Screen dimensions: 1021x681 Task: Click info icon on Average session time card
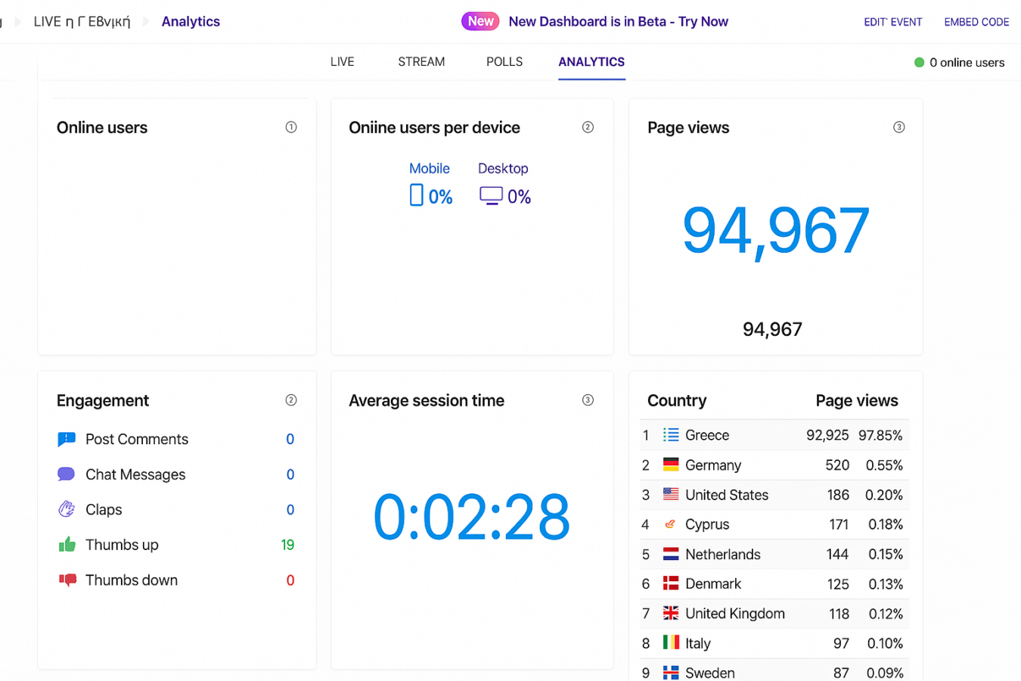pos(588,400)
